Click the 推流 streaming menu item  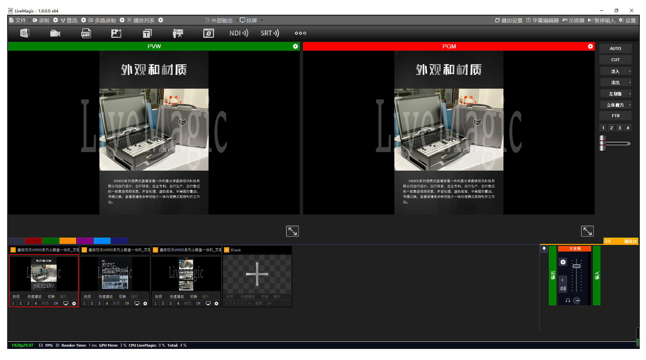coord(69,20)
